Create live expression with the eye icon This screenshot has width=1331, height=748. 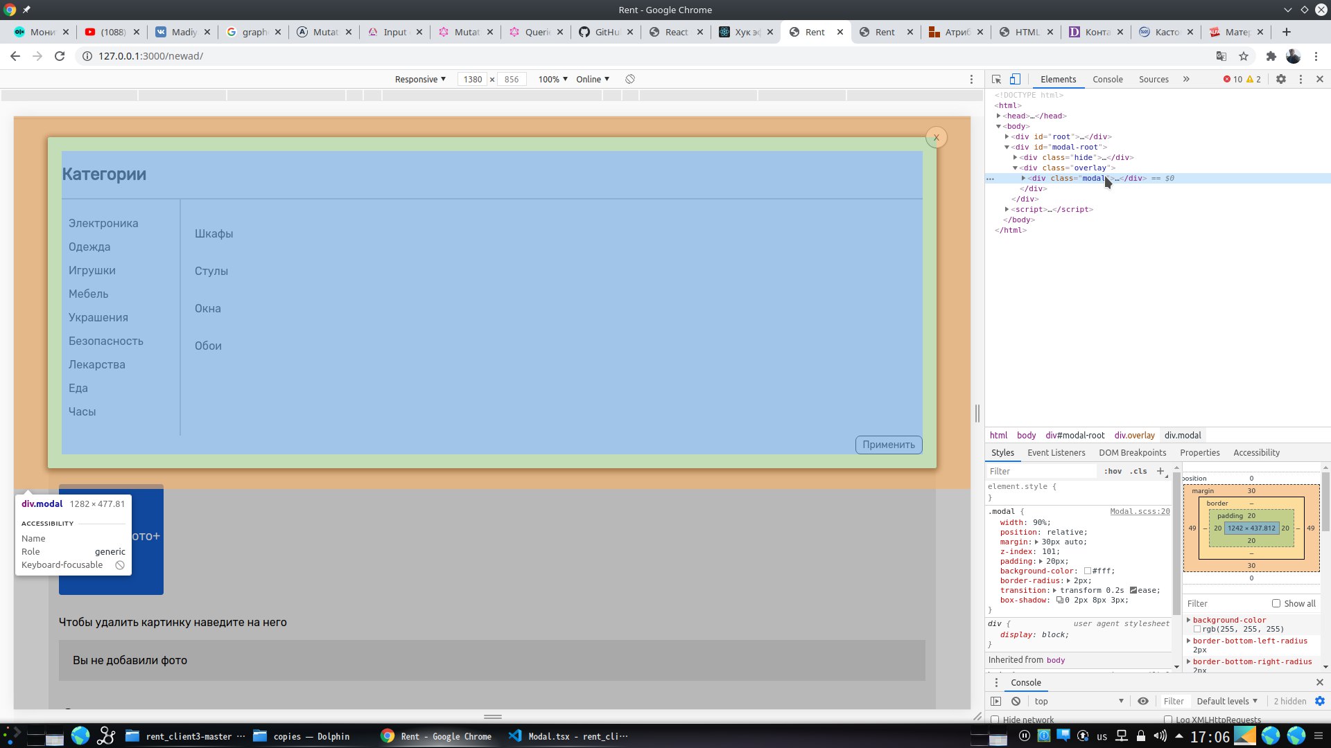[x=1143, y=701]
